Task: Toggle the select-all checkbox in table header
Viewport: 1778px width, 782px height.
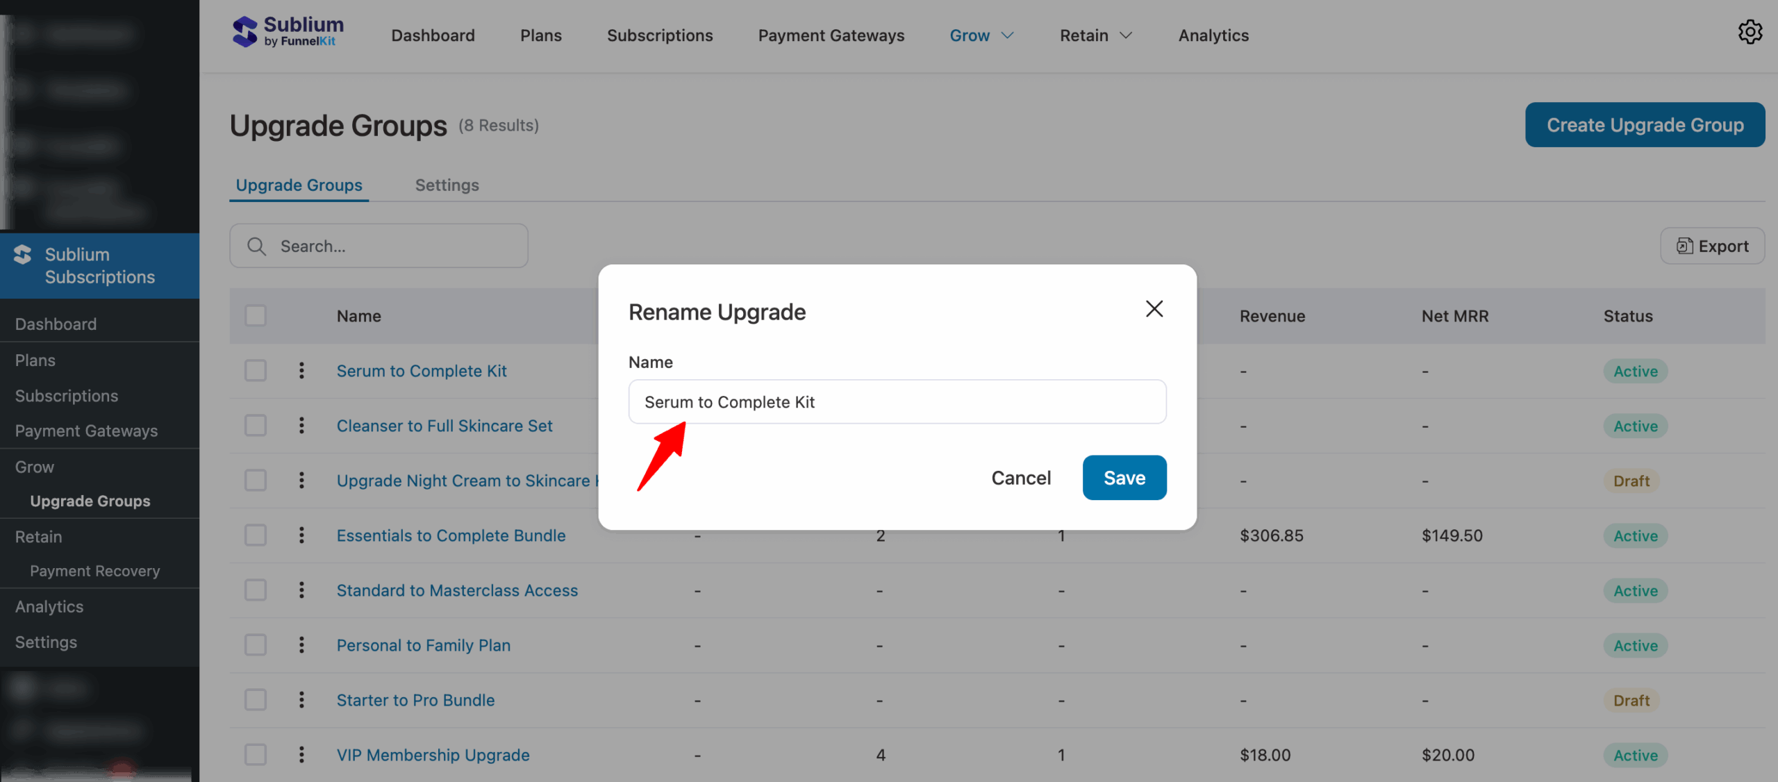Action: 256,316
